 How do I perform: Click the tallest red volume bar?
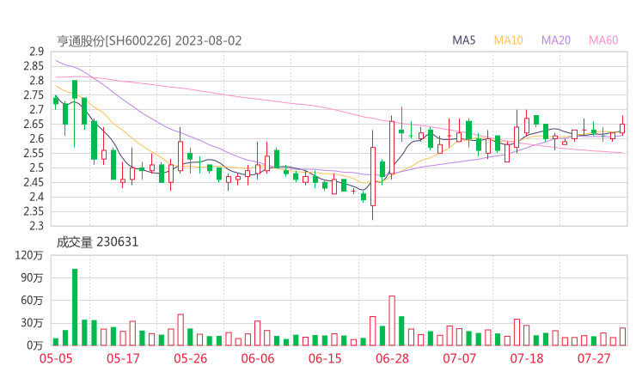coord(392,320)
